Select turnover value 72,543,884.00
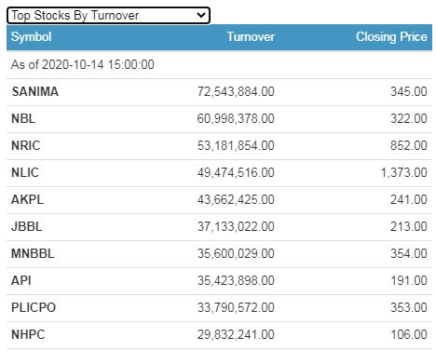This screenshot has height=351, width=436. (236, 91)
